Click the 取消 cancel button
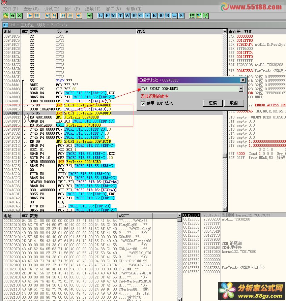Screen dimensions: 286x301 (234, 103)
